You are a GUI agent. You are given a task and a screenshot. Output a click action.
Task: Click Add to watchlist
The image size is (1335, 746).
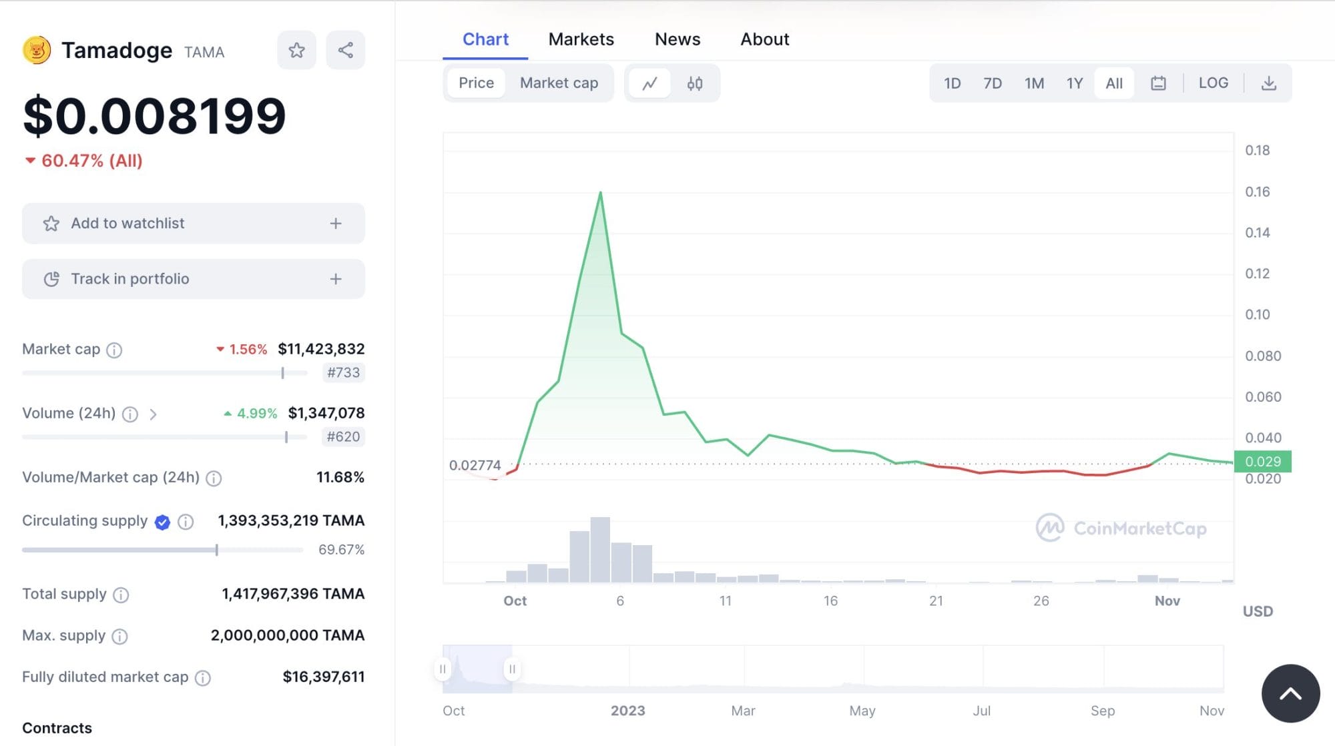click(x=193, y=224)
